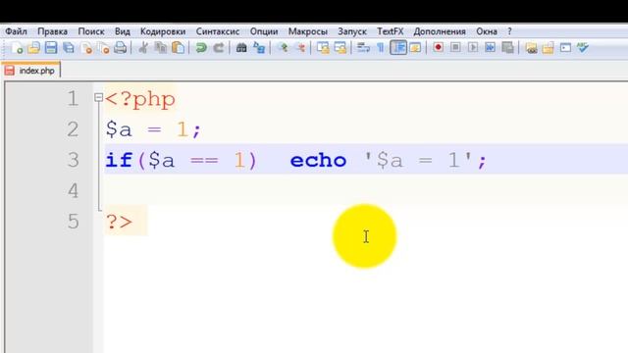628x353 pixels.
Task: Open the Правка menu
Action: (52, 31)
